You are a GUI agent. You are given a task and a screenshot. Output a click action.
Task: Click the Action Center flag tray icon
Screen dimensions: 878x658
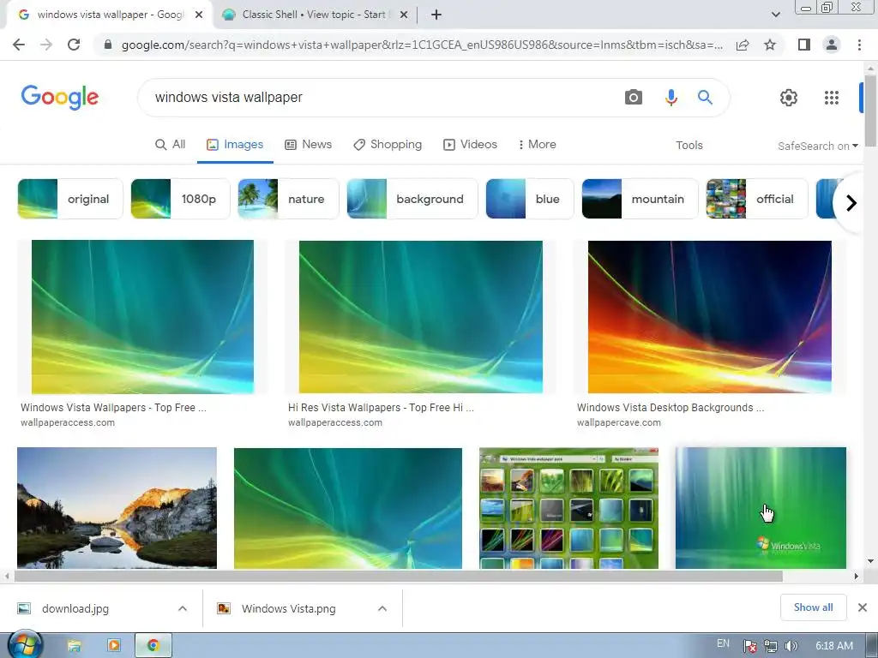749,646
